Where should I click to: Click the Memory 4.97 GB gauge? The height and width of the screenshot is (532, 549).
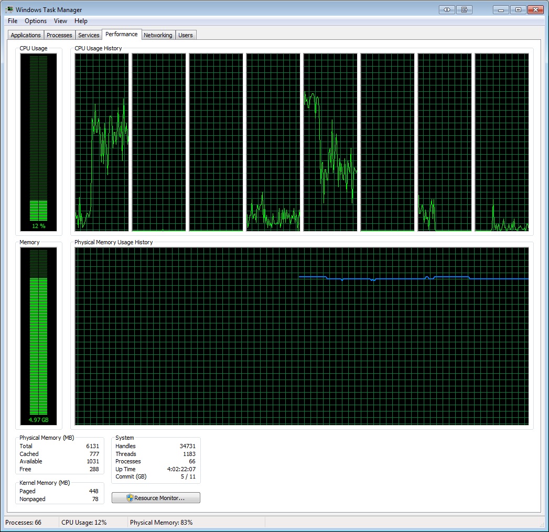[38, 336]
